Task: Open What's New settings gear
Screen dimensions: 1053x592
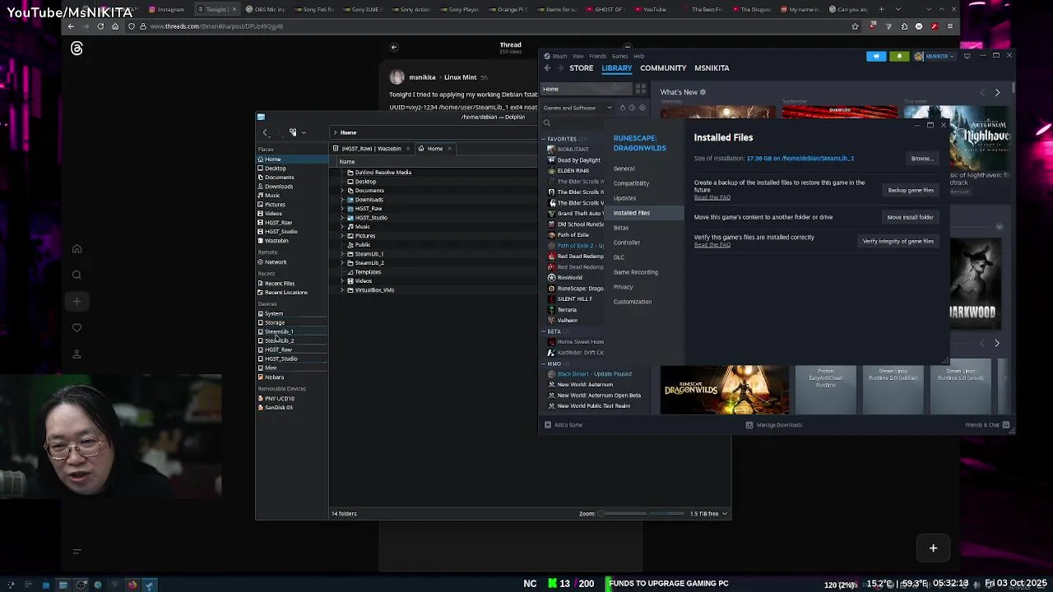Action: pos(703,92)
